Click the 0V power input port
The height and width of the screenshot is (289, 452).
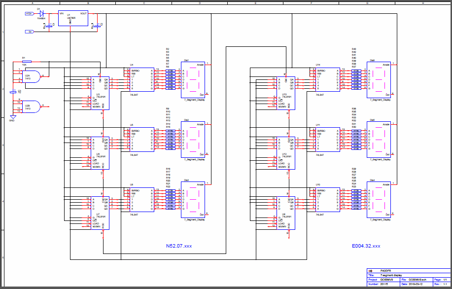[x=30, y=32]
